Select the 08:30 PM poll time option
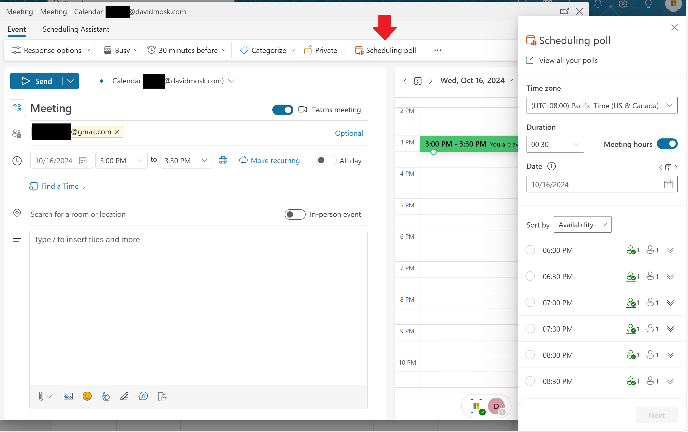Viewport: 688px width, 432px height. click(x=530, y=381)
